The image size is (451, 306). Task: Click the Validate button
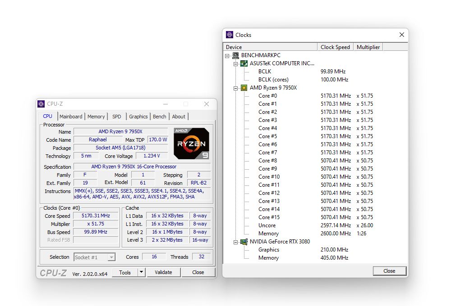(163, 272)
